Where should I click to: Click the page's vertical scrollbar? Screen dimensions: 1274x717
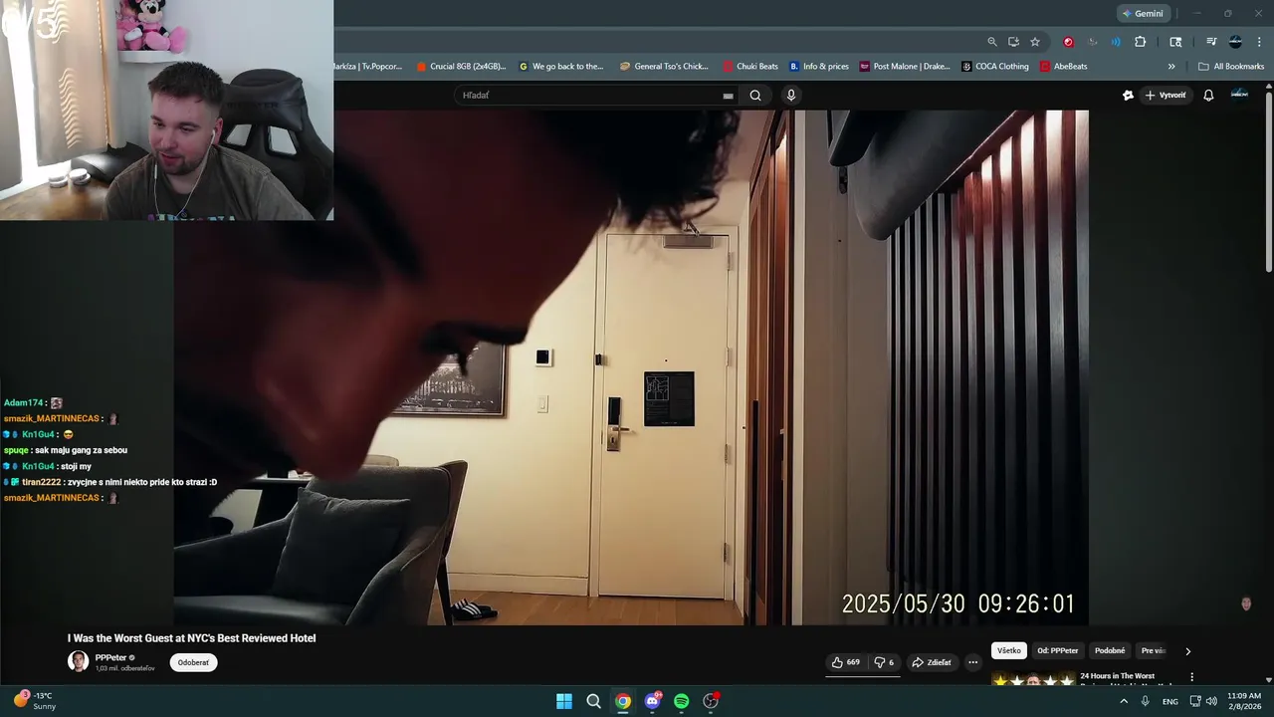pyautogui.click(x=1268, y=179)
